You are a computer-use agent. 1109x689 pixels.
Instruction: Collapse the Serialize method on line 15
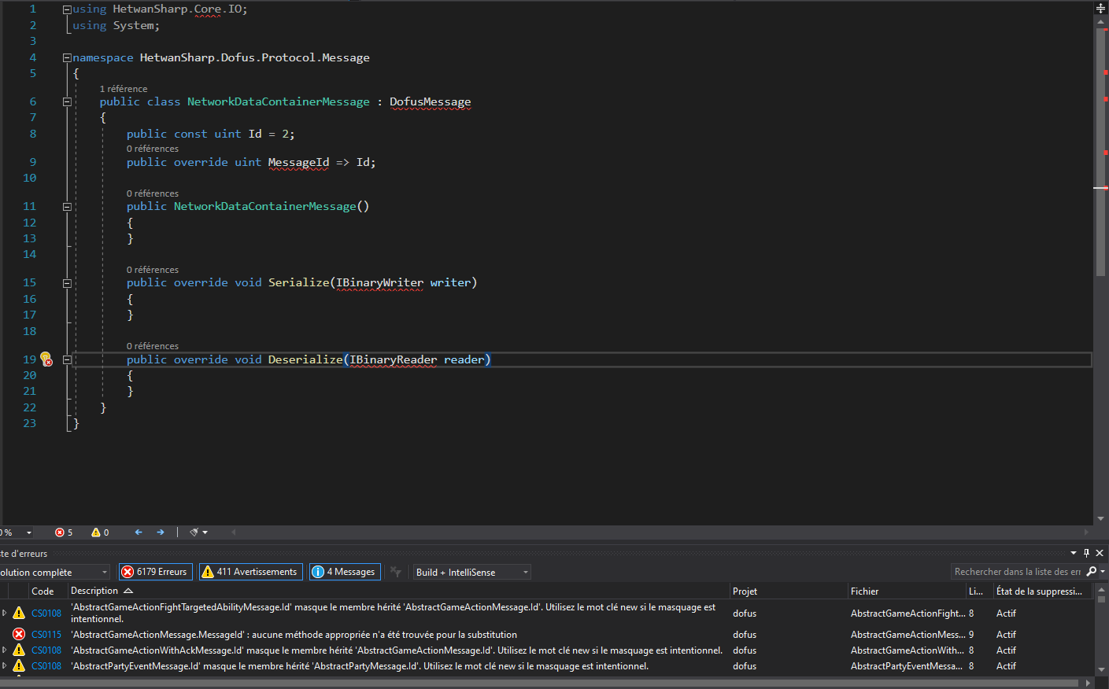pyautogui.click(x=67, y=282)
